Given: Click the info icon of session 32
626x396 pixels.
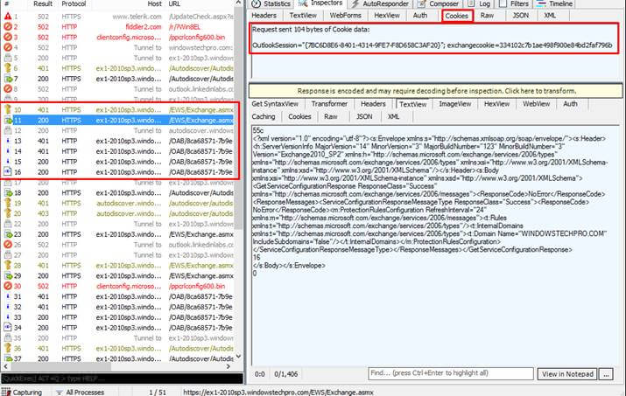Looking at the screenshot, I should click(x=8, y=307).
